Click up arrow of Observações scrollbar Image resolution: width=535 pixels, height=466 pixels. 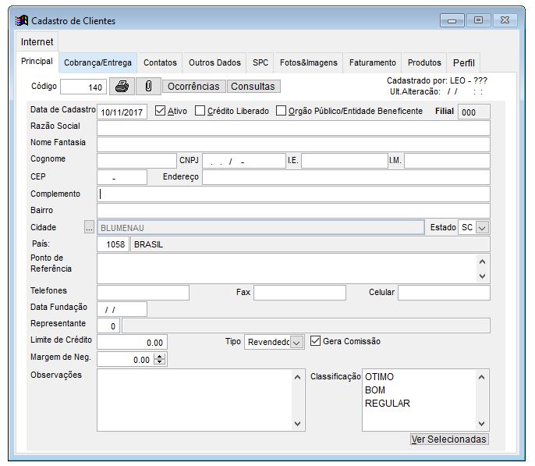(298, 377)
